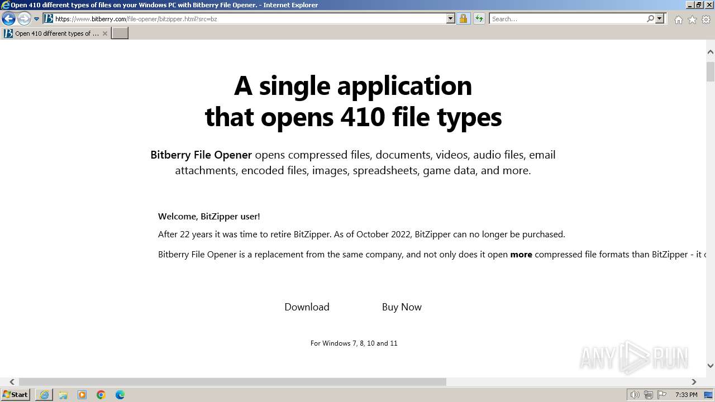Click the vertical scrollbar thumb

tap(711, 71)
